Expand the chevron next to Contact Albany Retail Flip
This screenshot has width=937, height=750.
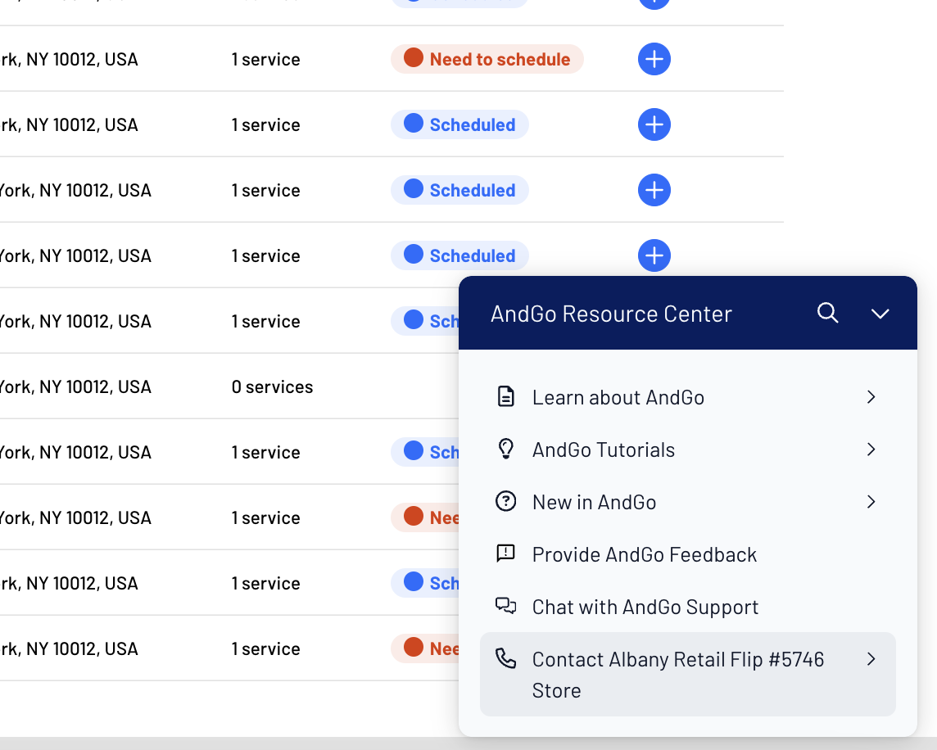click(871, 658)
